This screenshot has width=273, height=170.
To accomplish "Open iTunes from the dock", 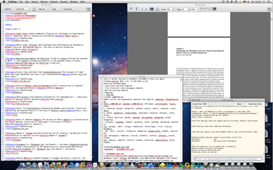I will pyautogui.click(x=120, y=165).
